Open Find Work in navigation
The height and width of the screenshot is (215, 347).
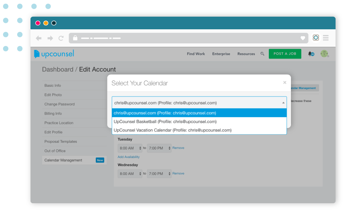(196, 54)
